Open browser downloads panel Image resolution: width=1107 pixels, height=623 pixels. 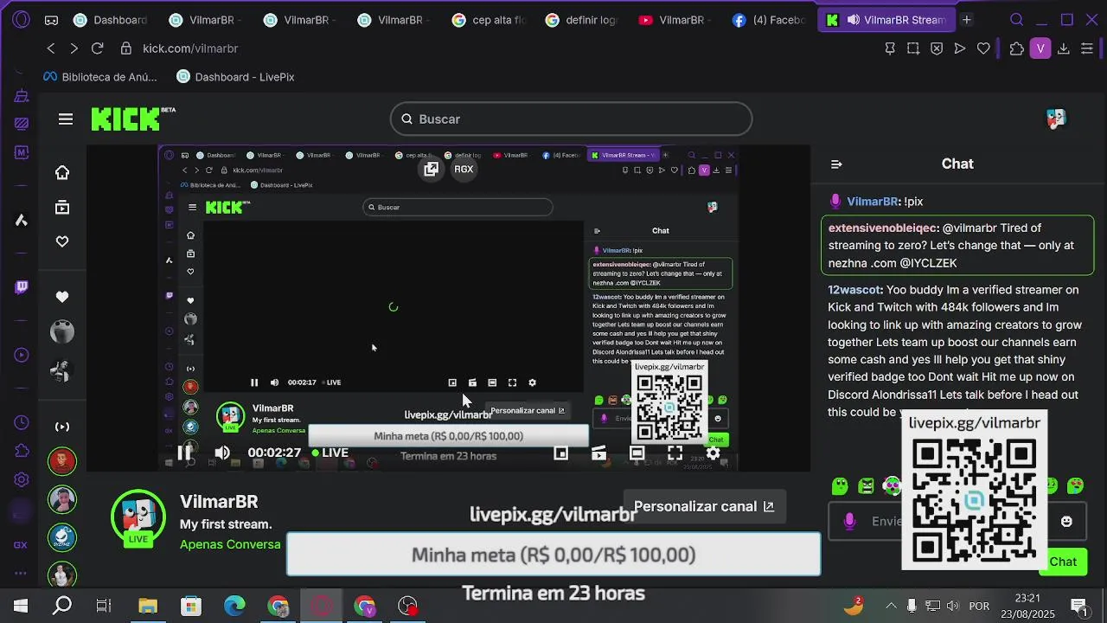point(1064,48)
